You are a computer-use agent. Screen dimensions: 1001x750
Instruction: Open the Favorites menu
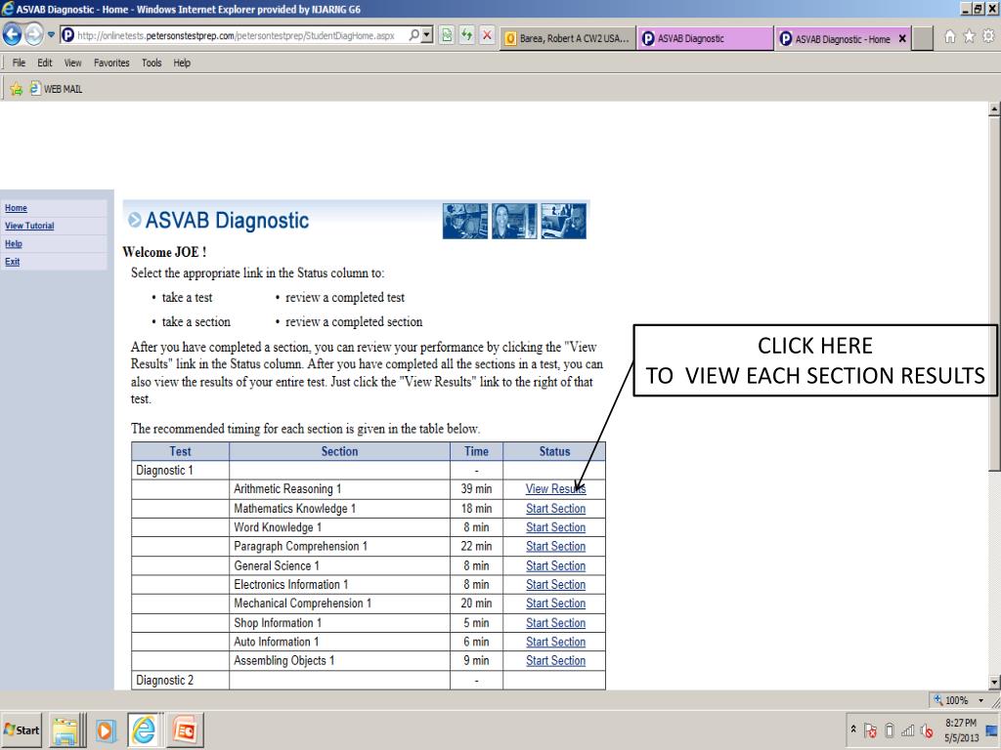(x=111, y=62)
